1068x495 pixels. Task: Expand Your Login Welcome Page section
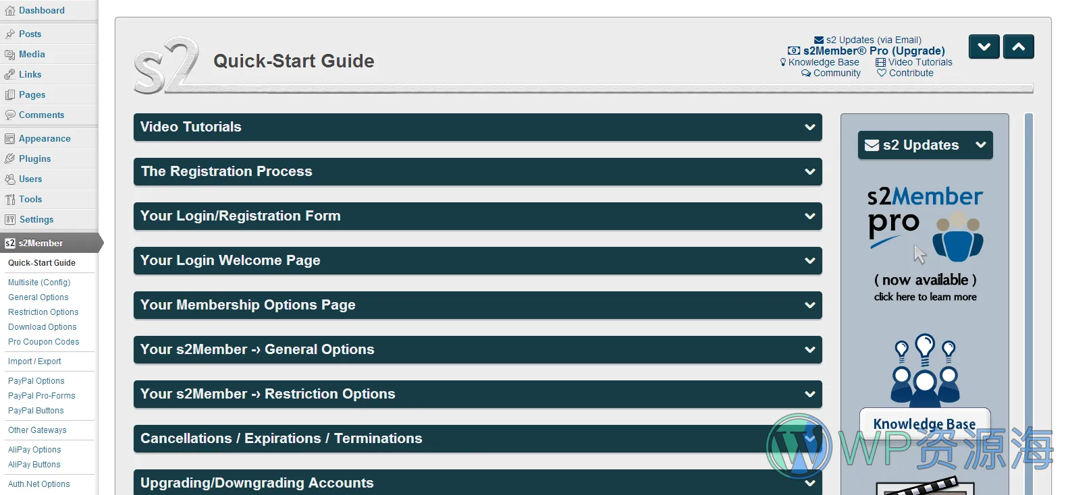[478, 261]
